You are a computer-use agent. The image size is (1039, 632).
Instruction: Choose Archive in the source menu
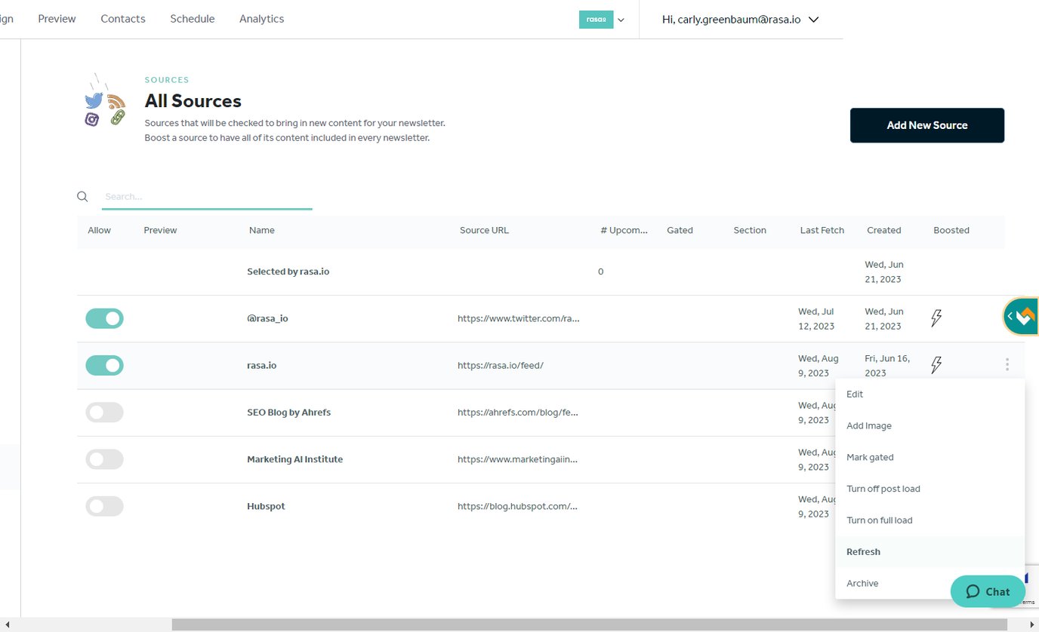[862, 584]
